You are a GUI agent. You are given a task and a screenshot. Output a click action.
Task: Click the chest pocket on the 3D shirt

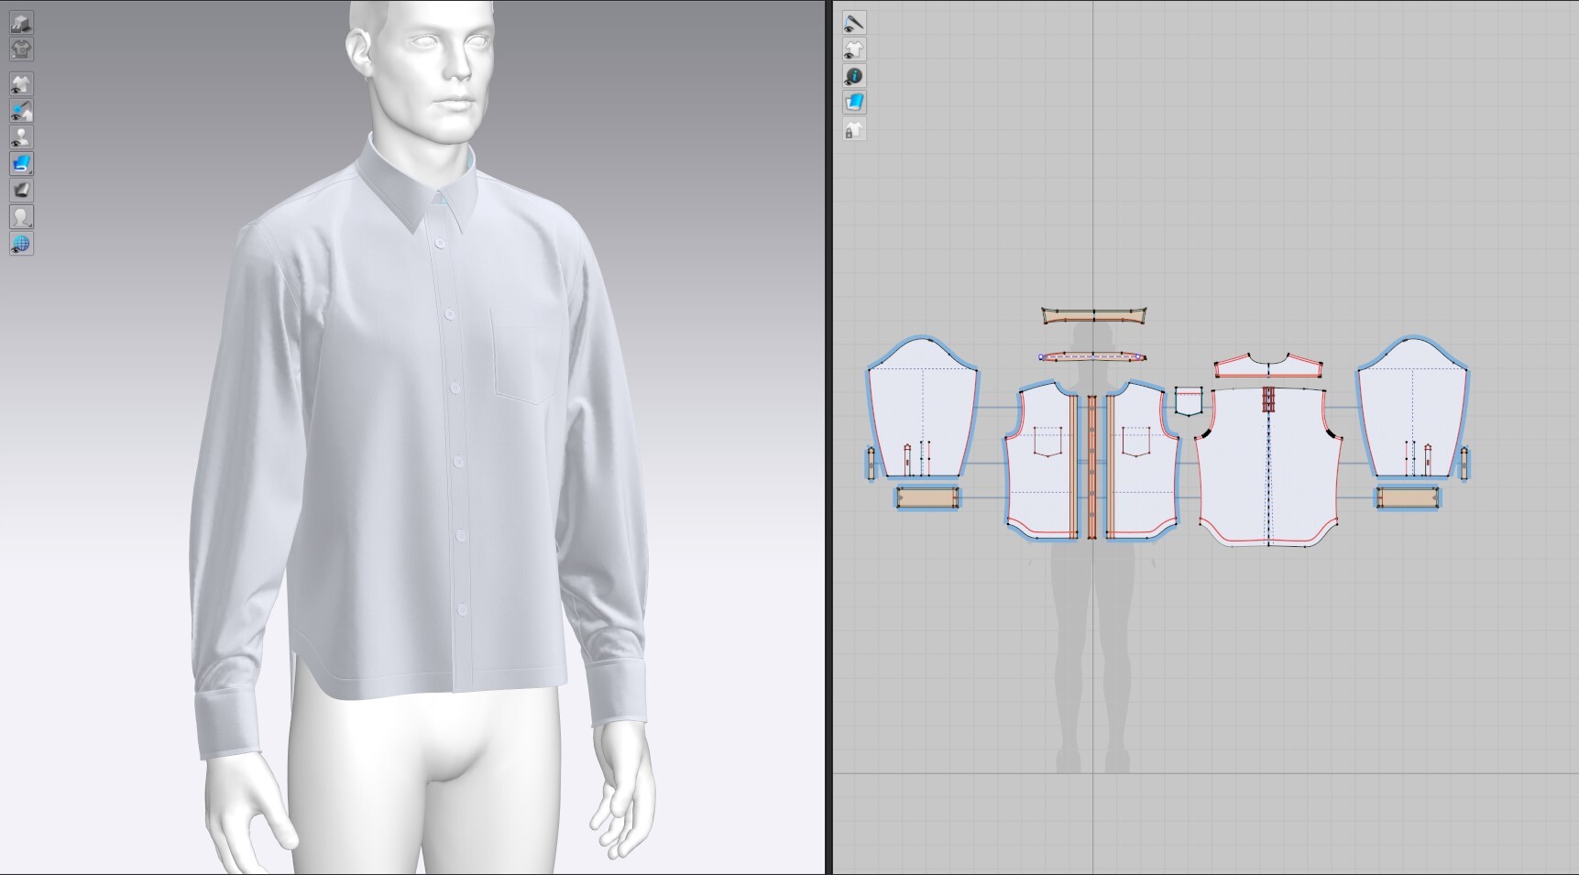(525, 355)
